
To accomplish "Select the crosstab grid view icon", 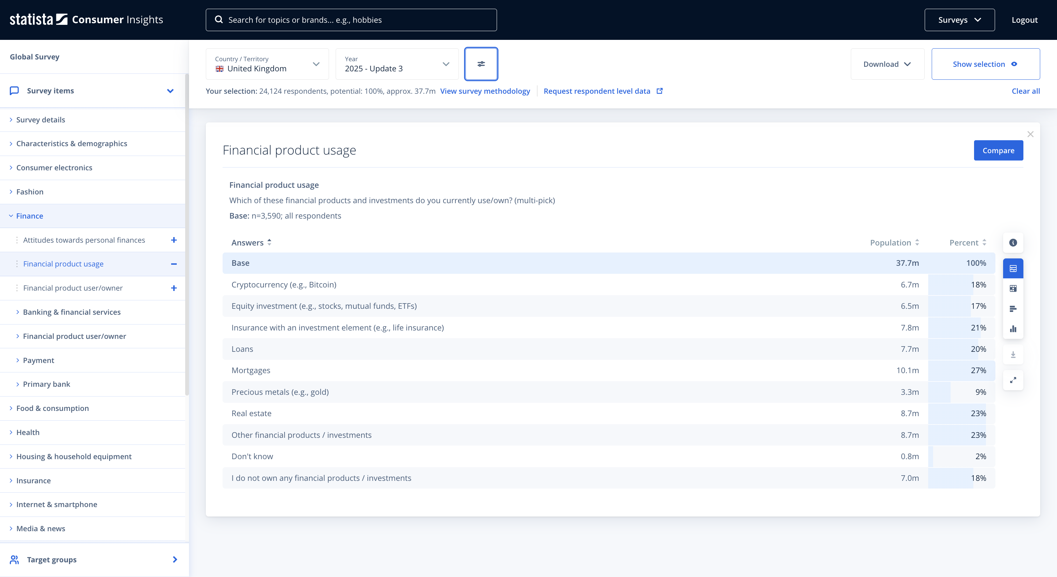I will tap(1013, 289).
